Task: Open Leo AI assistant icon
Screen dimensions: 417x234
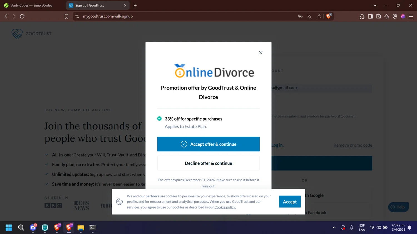Action: tap(387, 16)
